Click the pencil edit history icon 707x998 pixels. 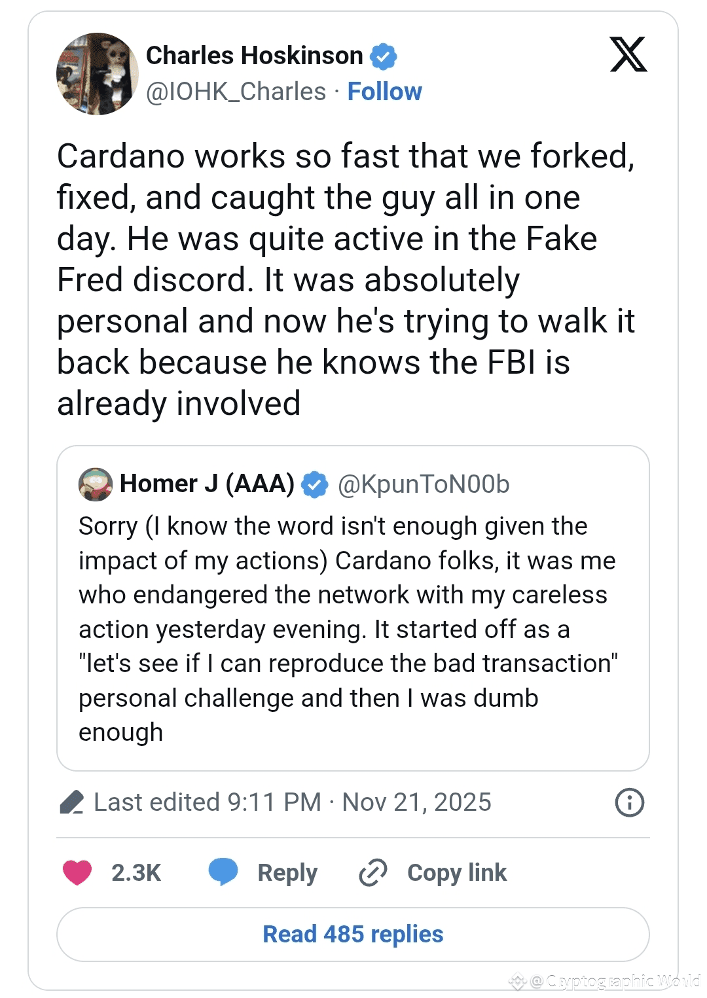point(71,802)
